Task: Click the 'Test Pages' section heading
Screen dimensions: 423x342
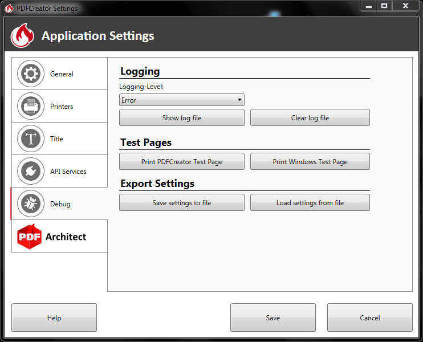Action: [146, 142]
